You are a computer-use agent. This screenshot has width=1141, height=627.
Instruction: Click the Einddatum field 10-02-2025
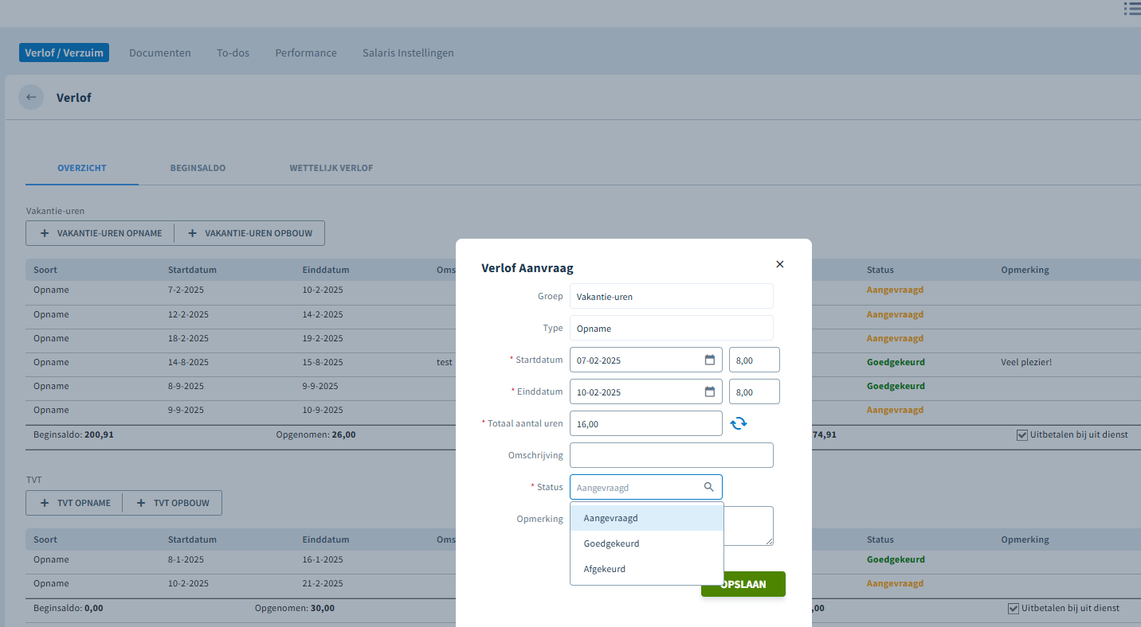pos(646,391)
